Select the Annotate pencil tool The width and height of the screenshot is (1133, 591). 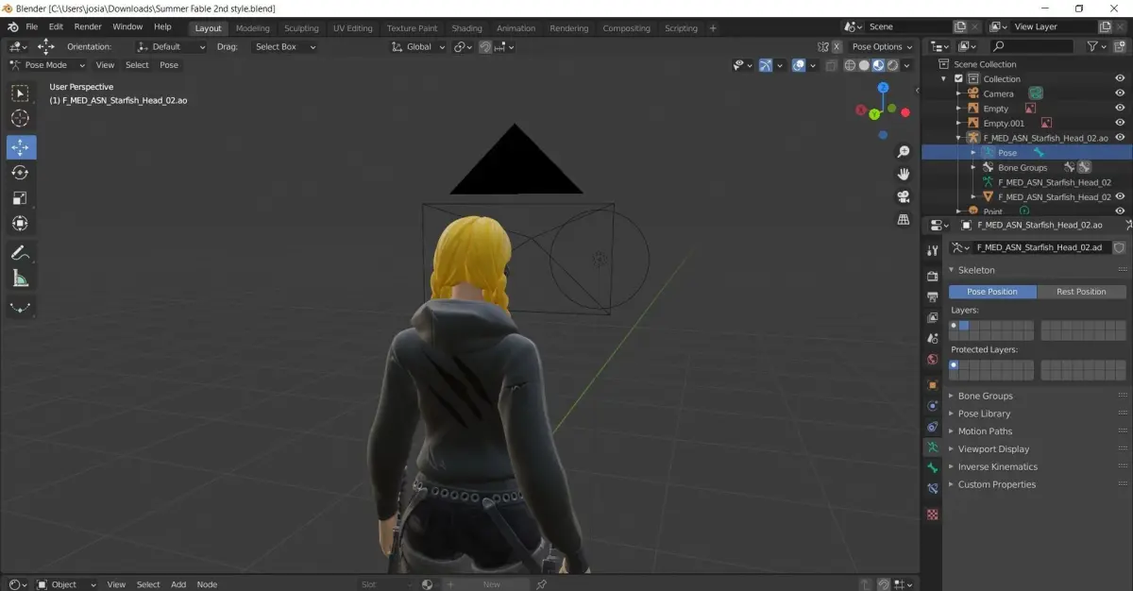pyautogui.click(x=21, y=253)
